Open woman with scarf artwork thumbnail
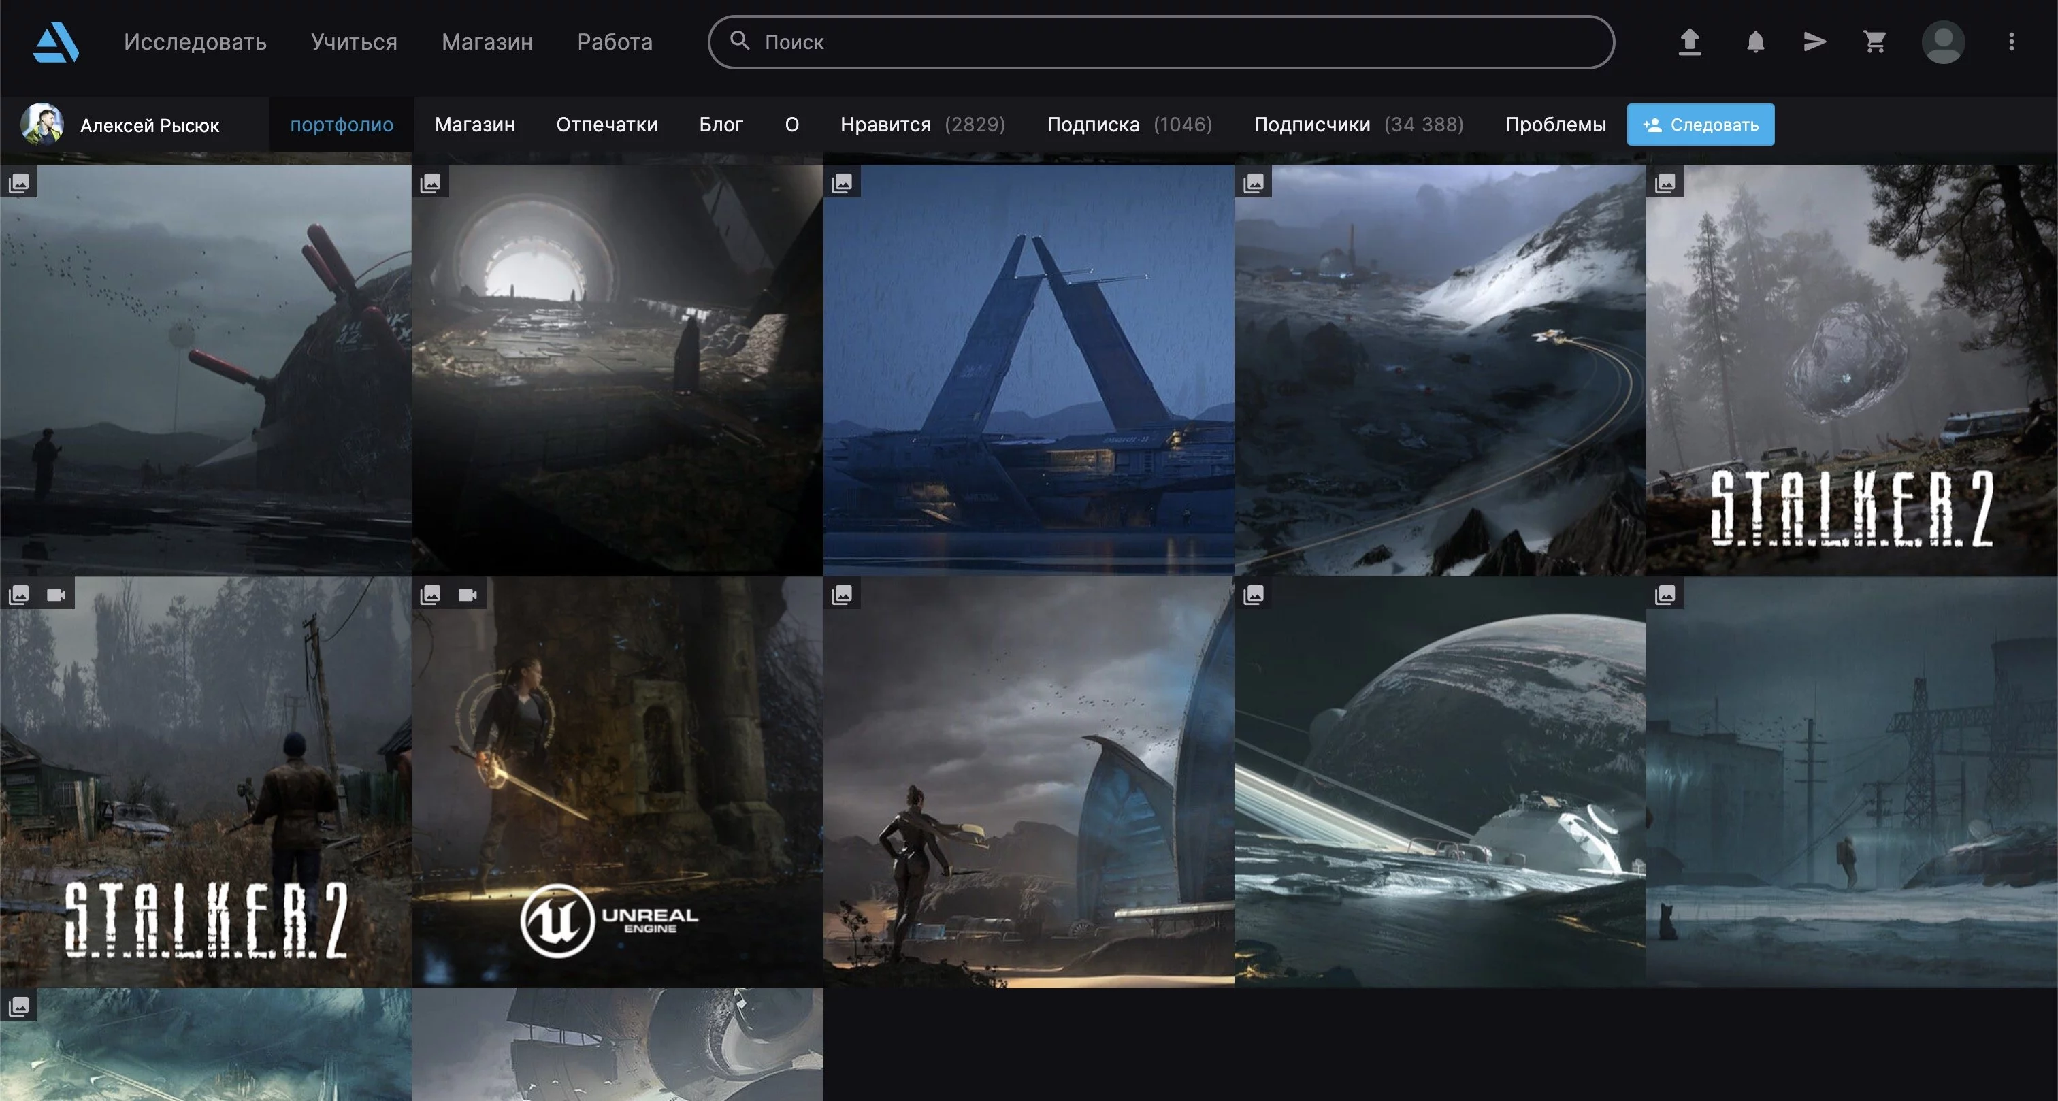 click(x=1029, y=781)
